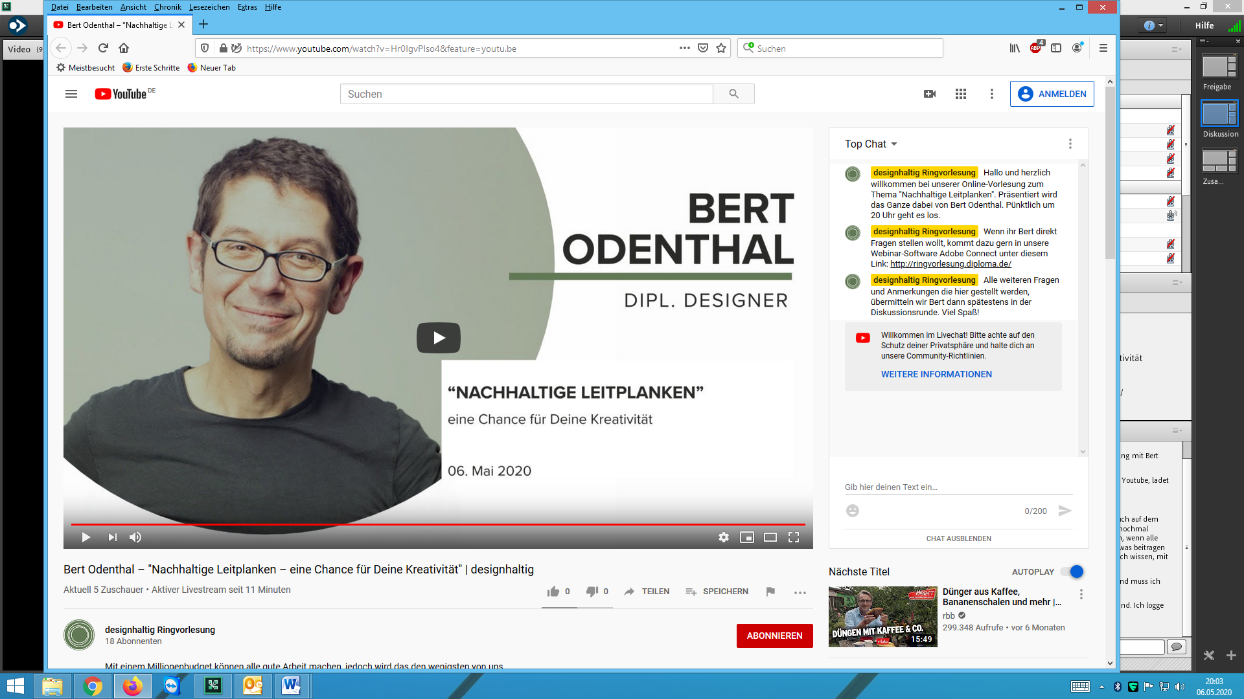Open the Bearbeiten menu
Screen dimensions: 1244x699
click(94, 7)
